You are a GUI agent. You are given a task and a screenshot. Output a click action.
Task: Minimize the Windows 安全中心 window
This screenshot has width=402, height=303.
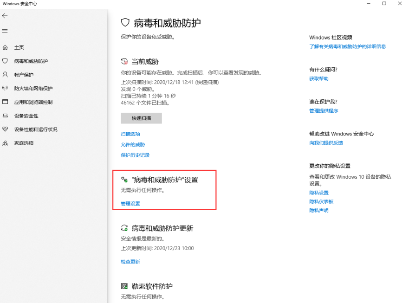[x=369, y=4]
